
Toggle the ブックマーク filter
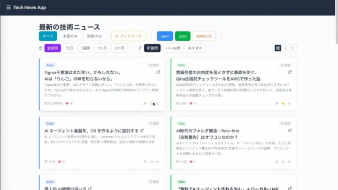(128, 36)
